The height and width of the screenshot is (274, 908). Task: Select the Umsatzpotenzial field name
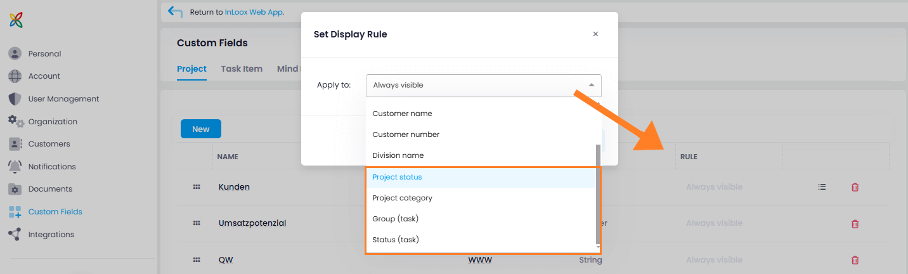click(x=252, y=223)
